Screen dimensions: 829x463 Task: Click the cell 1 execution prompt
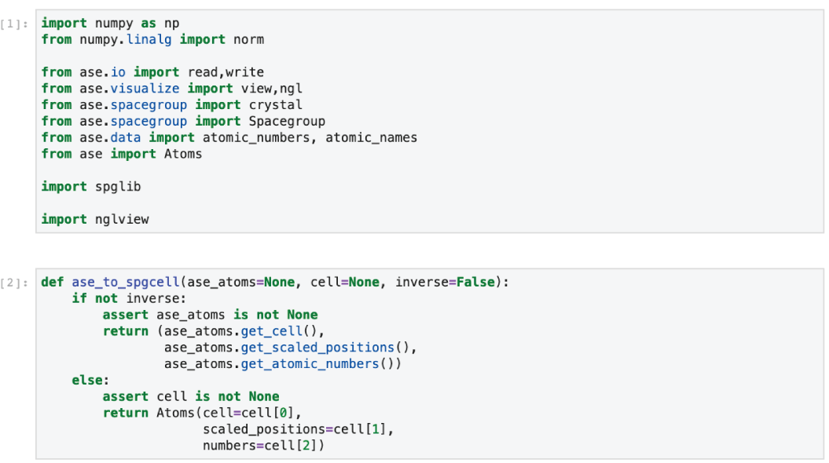point(14,24)
